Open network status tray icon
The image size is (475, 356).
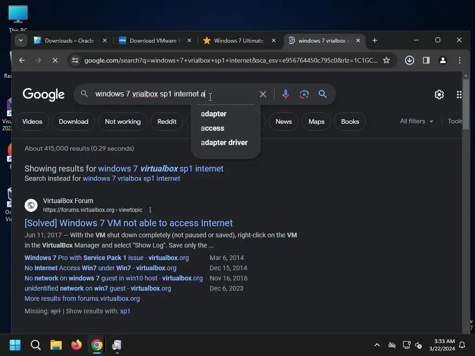click(x=406, y=345)
